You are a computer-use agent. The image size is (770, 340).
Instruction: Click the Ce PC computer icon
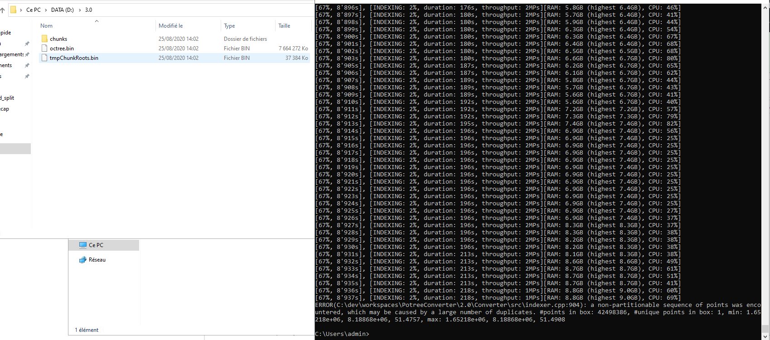(83, 245)
